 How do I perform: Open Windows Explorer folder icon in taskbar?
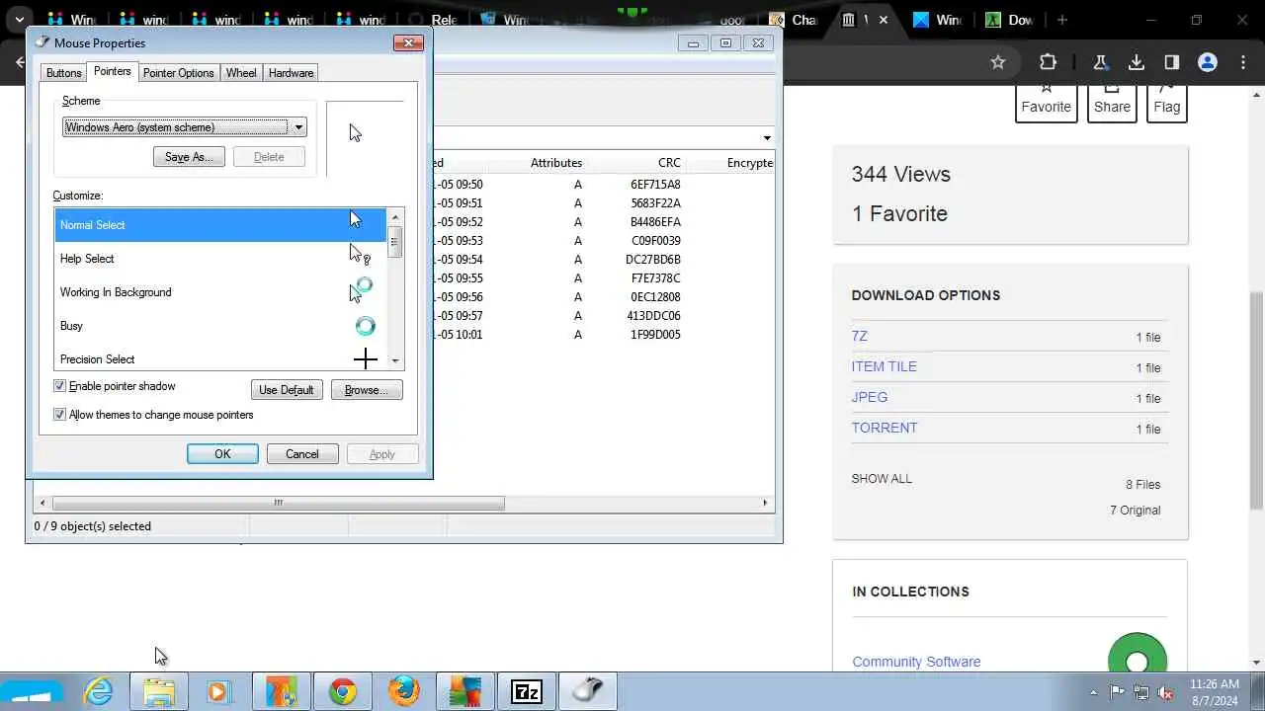pyautogui.click(x=159, y=691)
